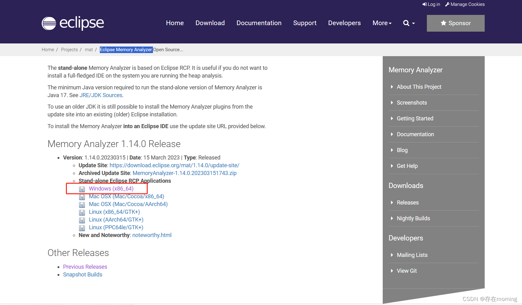The image size is (522, 305).
Task: Open the JRE/JDK Sources link
Action: coord(101,95)
